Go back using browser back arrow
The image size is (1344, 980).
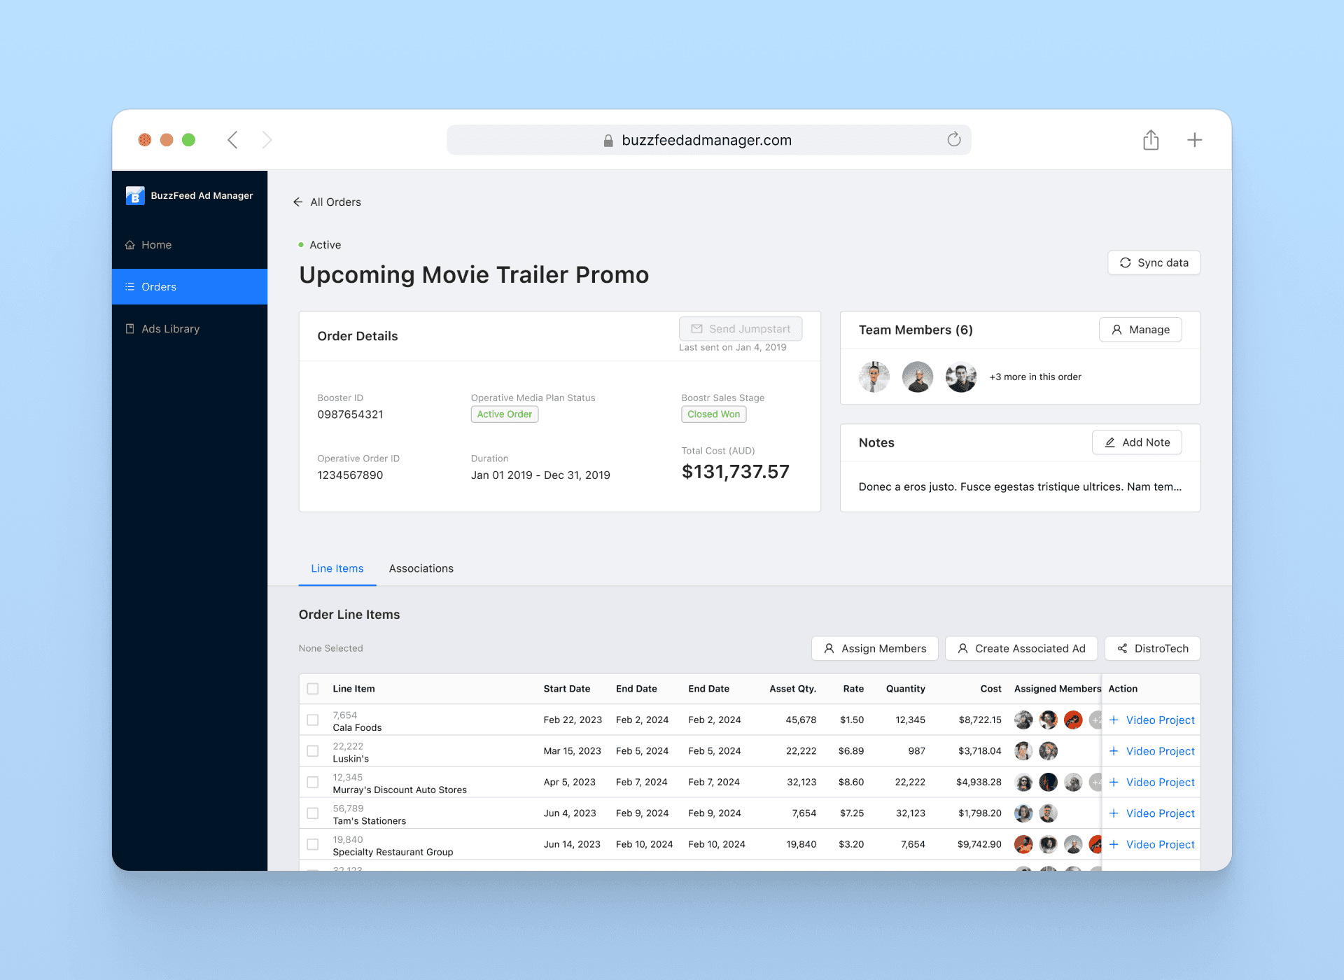[232, 140]
